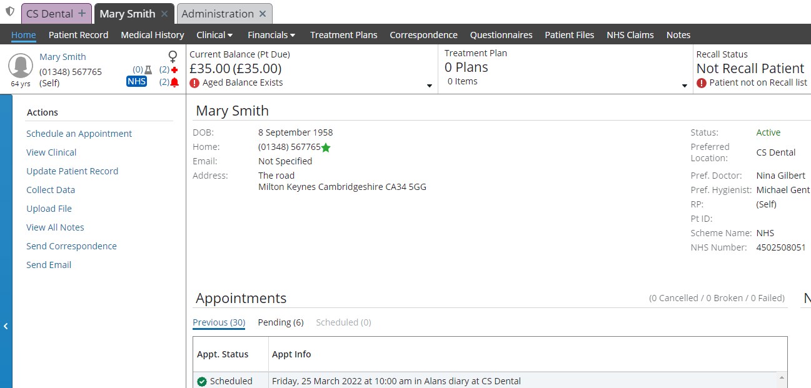
Task: Click View Clinical action link
Action: click(51, 152)
